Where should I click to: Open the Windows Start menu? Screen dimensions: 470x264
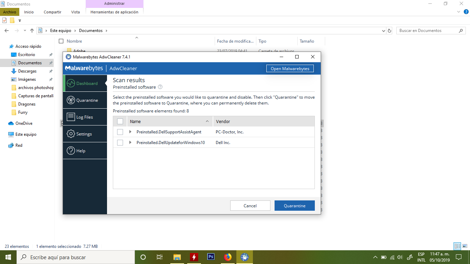tap(8, 257)
